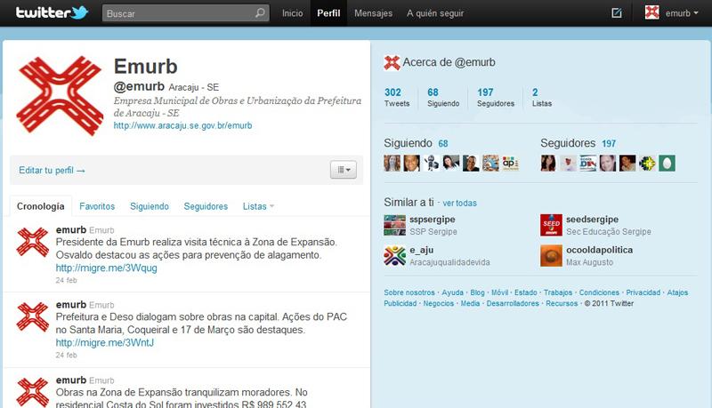Viewport: 712px width, 408px height.
Task: Open the aracaju.se.gov.br/emurb website link
Action: tap(183, 126)
